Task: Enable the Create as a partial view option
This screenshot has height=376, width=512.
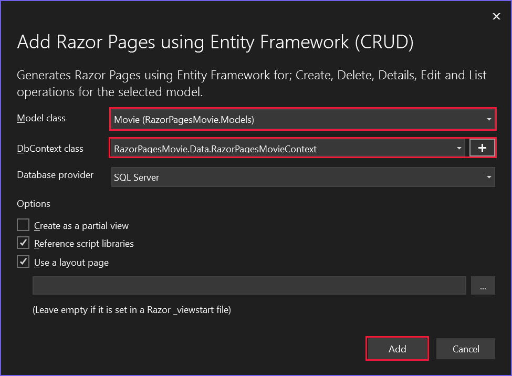Action: pyautogui.click(x=23, y=225)
